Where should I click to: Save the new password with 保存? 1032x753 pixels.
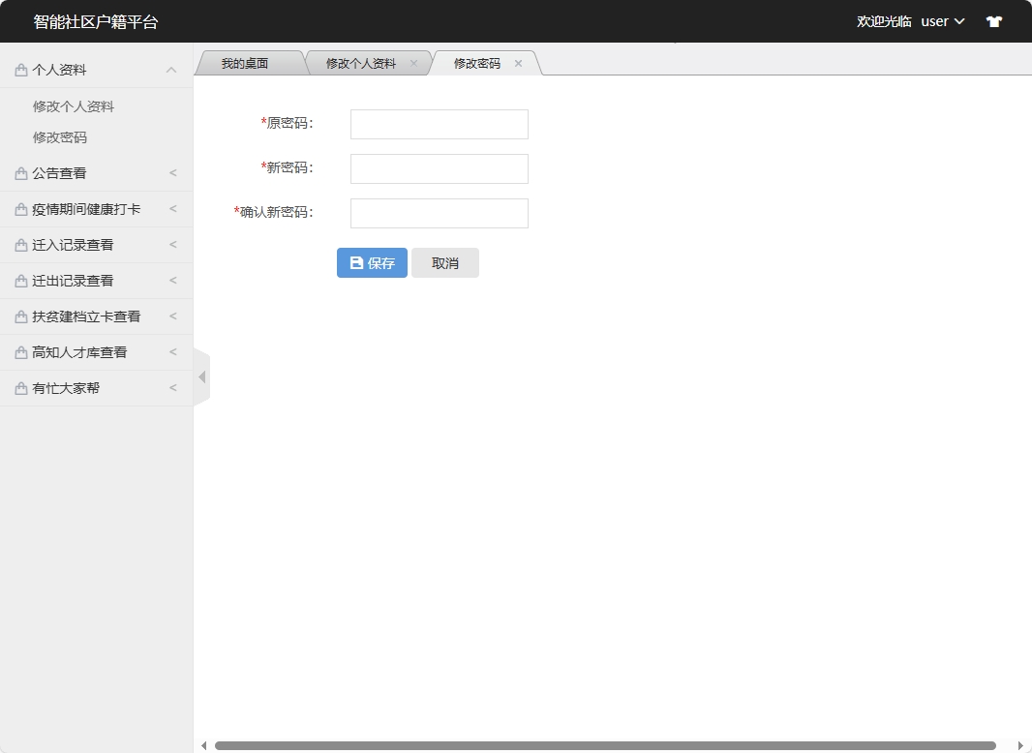pos(372,262)
